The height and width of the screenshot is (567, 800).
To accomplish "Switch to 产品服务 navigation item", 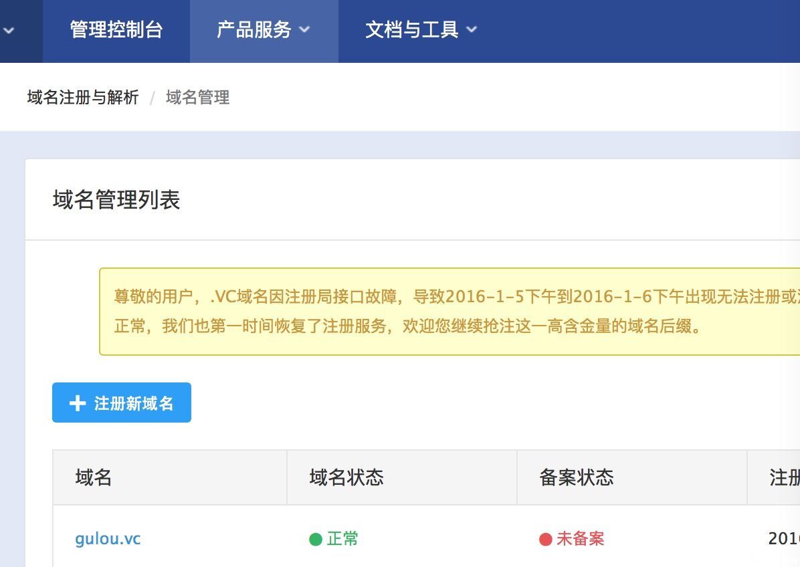I will 256,29.
